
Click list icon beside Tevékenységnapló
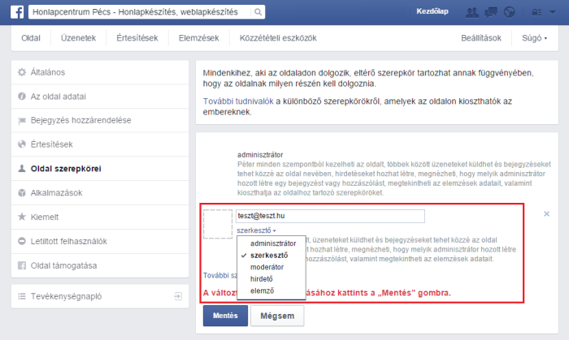(22, 296)
